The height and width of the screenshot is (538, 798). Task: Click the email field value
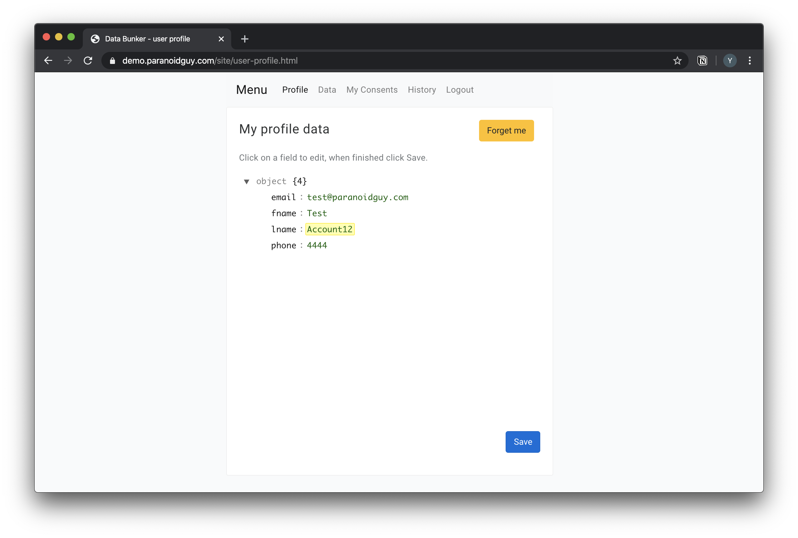click(357, 197)
